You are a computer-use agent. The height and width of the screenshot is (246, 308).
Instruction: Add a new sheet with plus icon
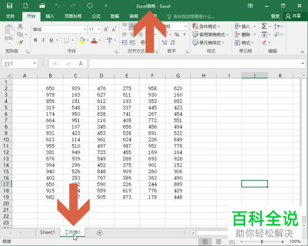(100, 232)
